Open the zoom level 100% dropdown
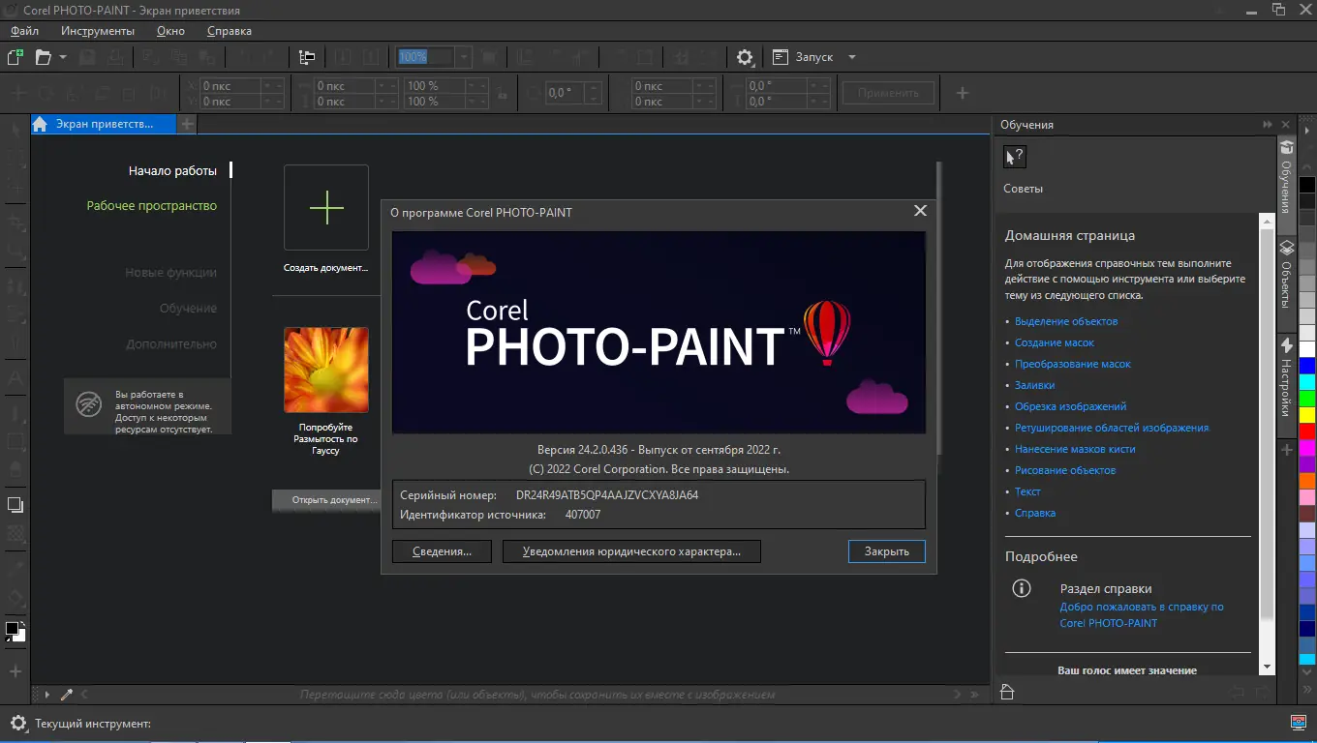1317x743 pixels. [464, 57]
